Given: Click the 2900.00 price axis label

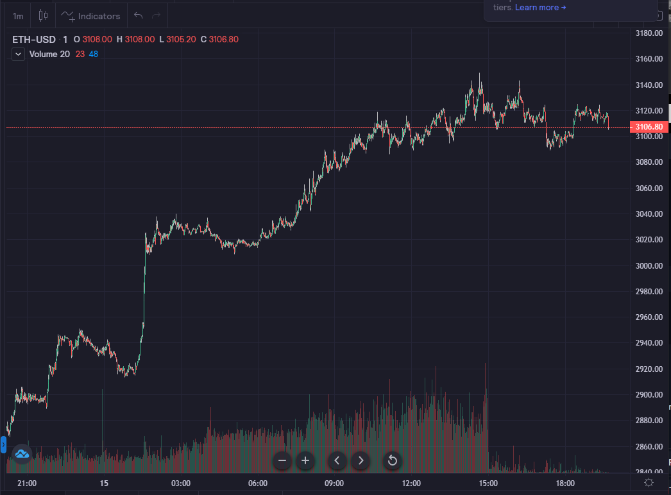Looking at the screenshot, I should [649, 394].
